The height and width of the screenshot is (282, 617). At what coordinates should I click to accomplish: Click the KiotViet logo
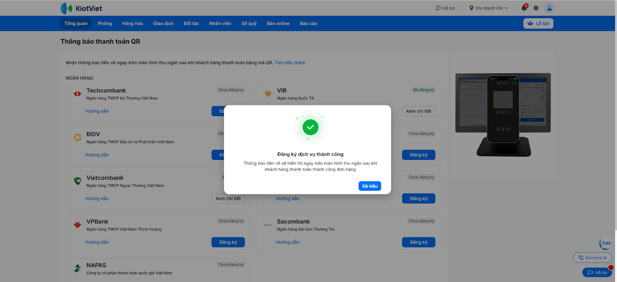(x=81, y=8)
